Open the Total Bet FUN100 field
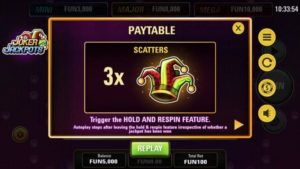Viewport: 300px width, 169px height. click(195, 159)
